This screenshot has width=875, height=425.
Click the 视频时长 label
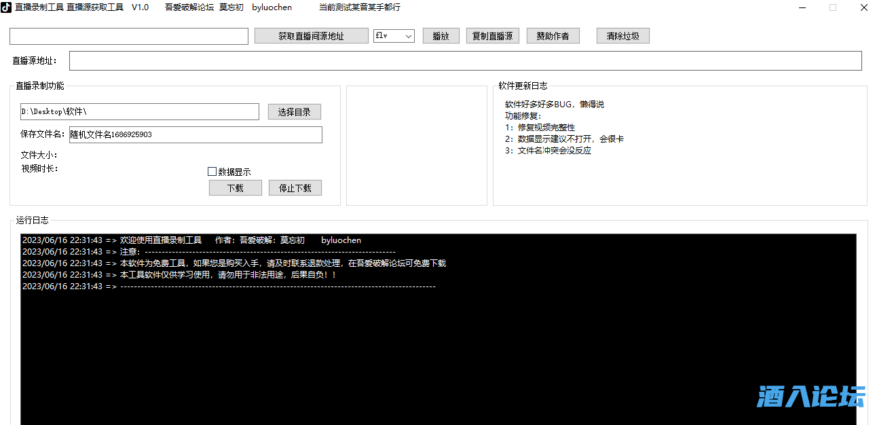pyautogui.click(x=39, y=168)
